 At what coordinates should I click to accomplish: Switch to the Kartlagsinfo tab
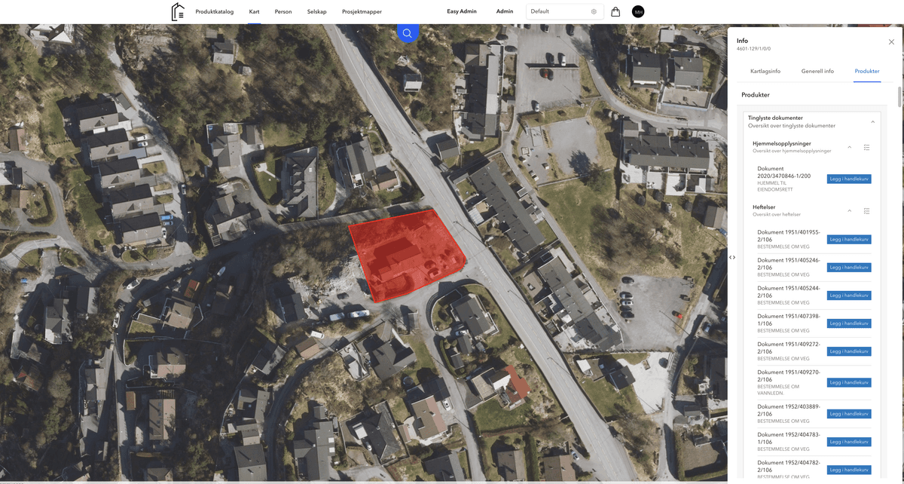[x=765, y=71]
